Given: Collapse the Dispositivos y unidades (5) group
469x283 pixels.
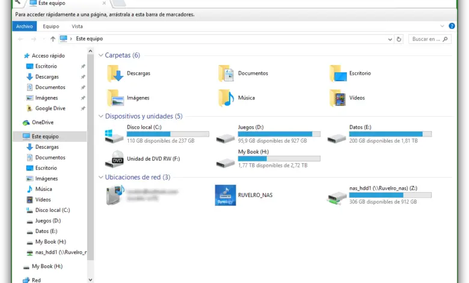Looking at the screenshot, I should tap(101, 116).
